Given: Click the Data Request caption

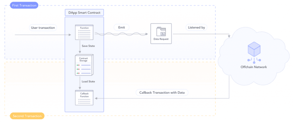Looking at the screenshot, I should (161, 39).
